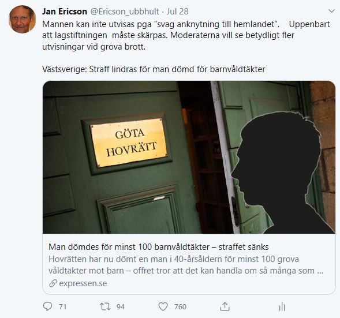This screenshot has width=340, height=318.
Task: Click the link chain icon beside expressen.se
Action: [53, 283]
